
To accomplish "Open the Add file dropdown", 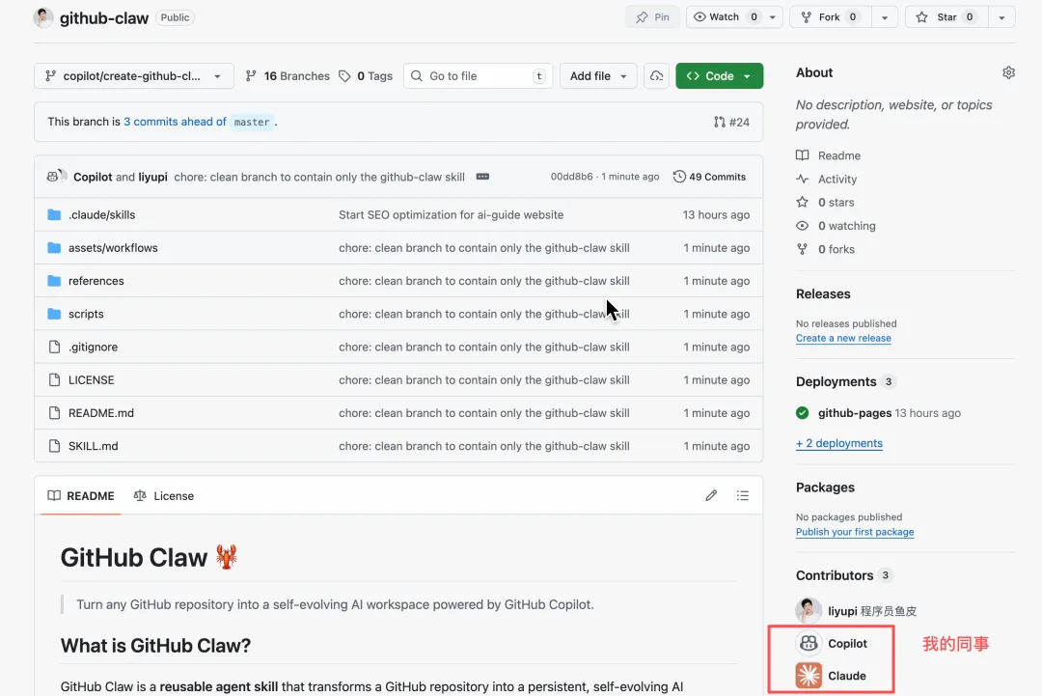I will point(597,76).
